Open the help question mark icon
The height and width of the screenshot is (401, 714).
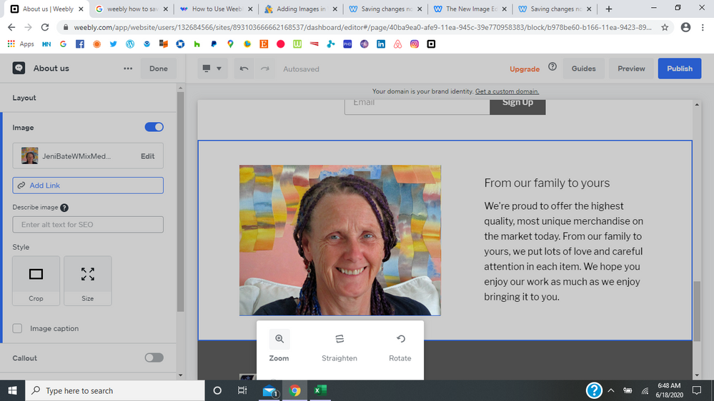[x=552, y=67]
